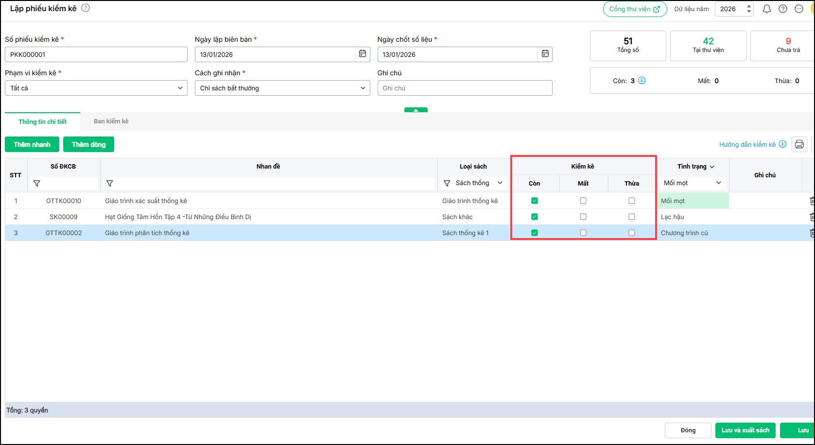815x445 pixels.
Task: Click info icon next to Còn count
Action: [642, 81]
